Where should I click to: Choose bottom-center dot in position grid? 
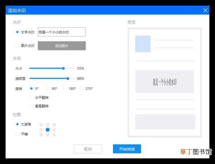48,135
